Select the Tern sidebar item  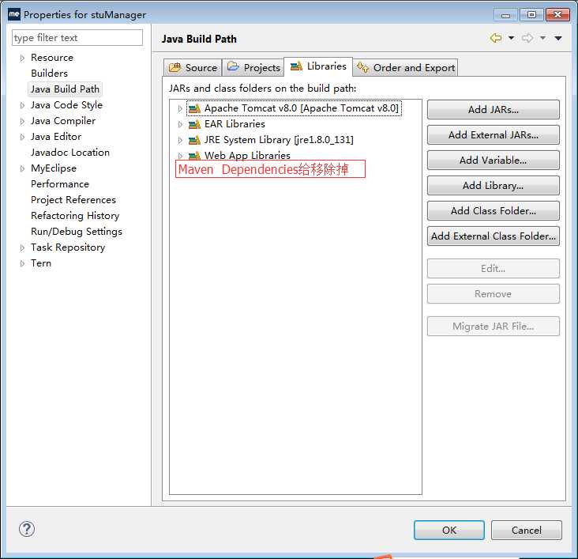[41, 263]
